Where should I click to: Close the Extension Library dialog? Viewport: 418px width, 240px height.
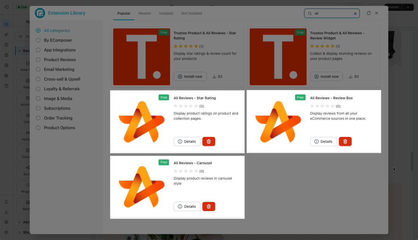376,13
